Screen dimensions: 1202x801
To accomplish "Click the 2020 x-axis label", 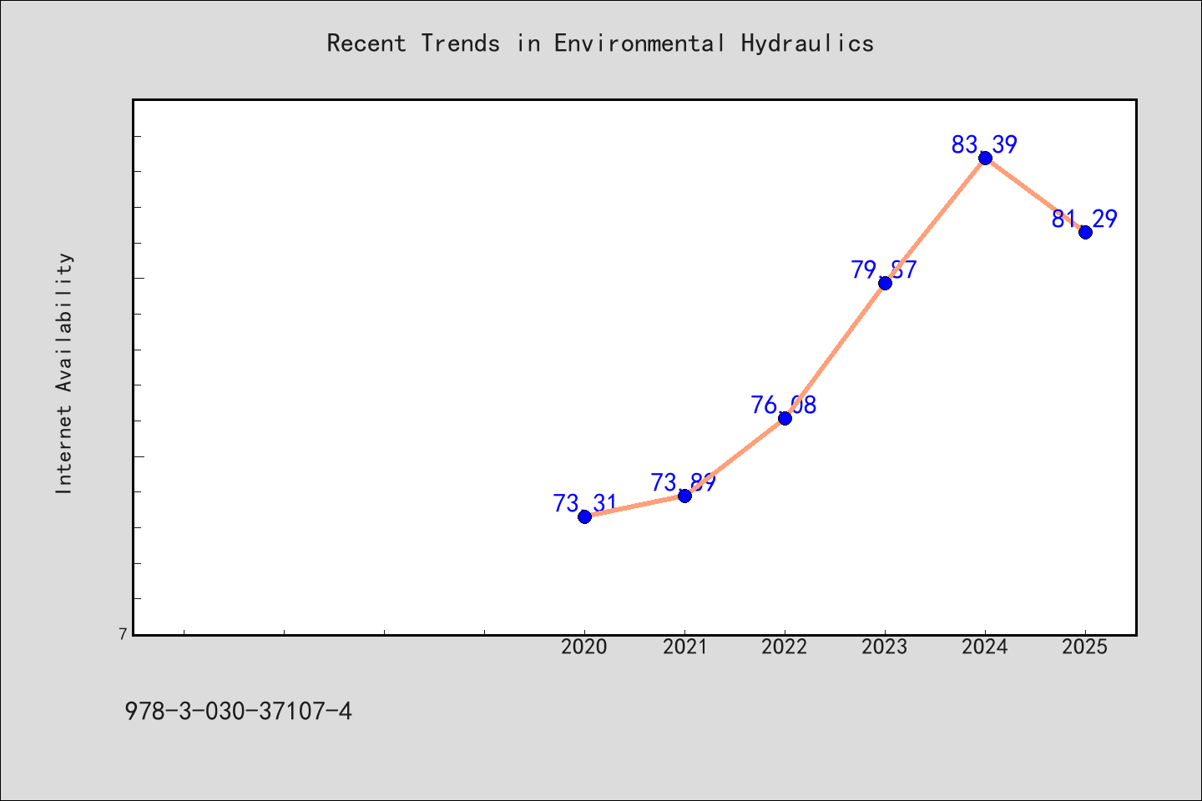I will click(584, 647).
